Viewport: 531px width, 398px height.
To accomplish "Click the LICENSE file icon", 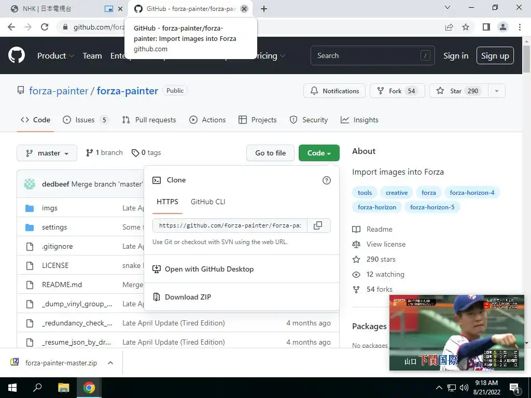I will click(x=30, y=266).
